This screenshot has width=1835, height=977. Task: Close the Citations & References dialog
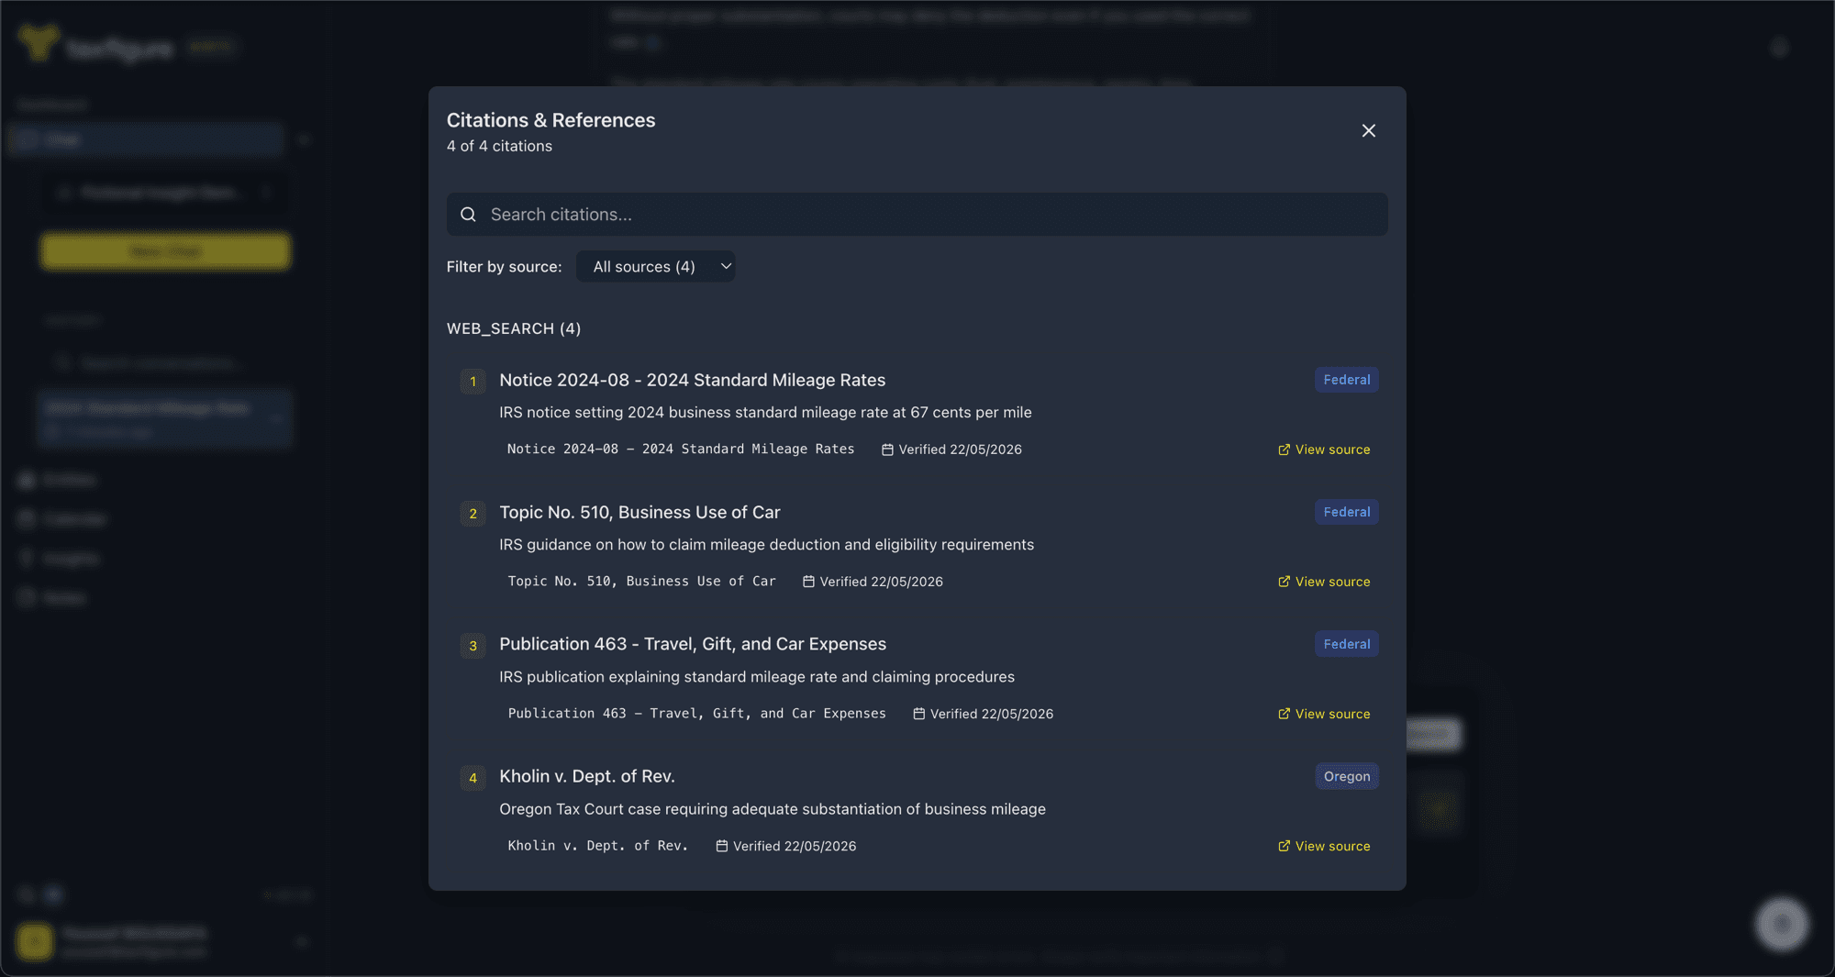tap(1368, 131)
